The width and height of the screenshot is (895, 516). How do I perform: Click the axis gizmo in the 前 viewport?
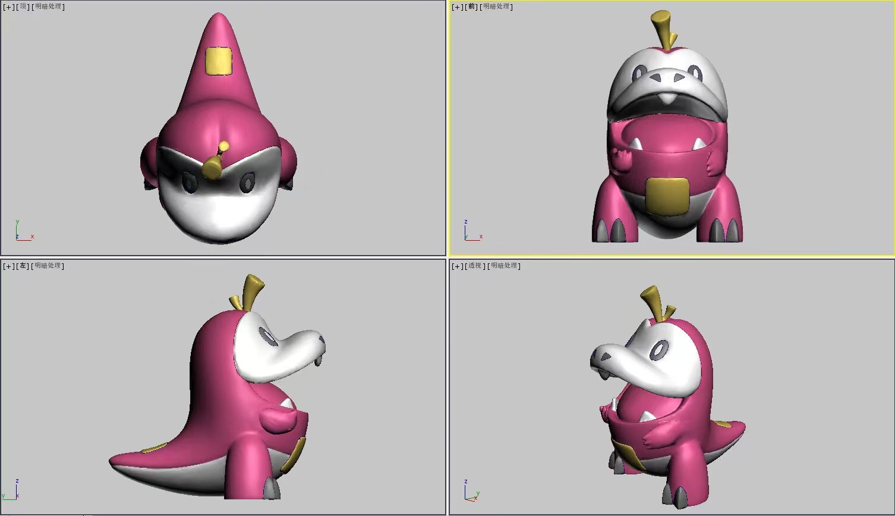click(x=470, y=233)
